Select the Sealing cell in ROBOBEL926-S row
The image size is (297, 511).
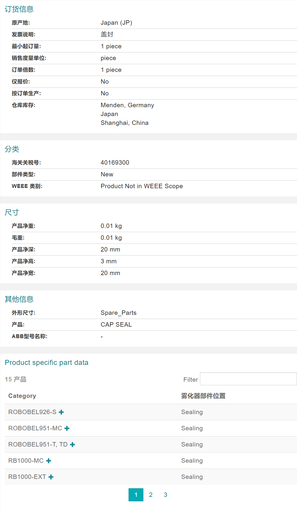192,412
